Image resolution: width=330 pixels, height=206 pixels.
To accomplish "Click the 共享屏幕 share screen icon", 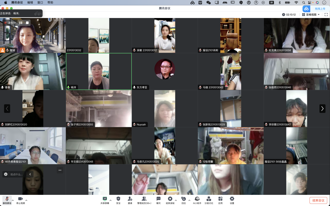I will (x=105, y=199).
